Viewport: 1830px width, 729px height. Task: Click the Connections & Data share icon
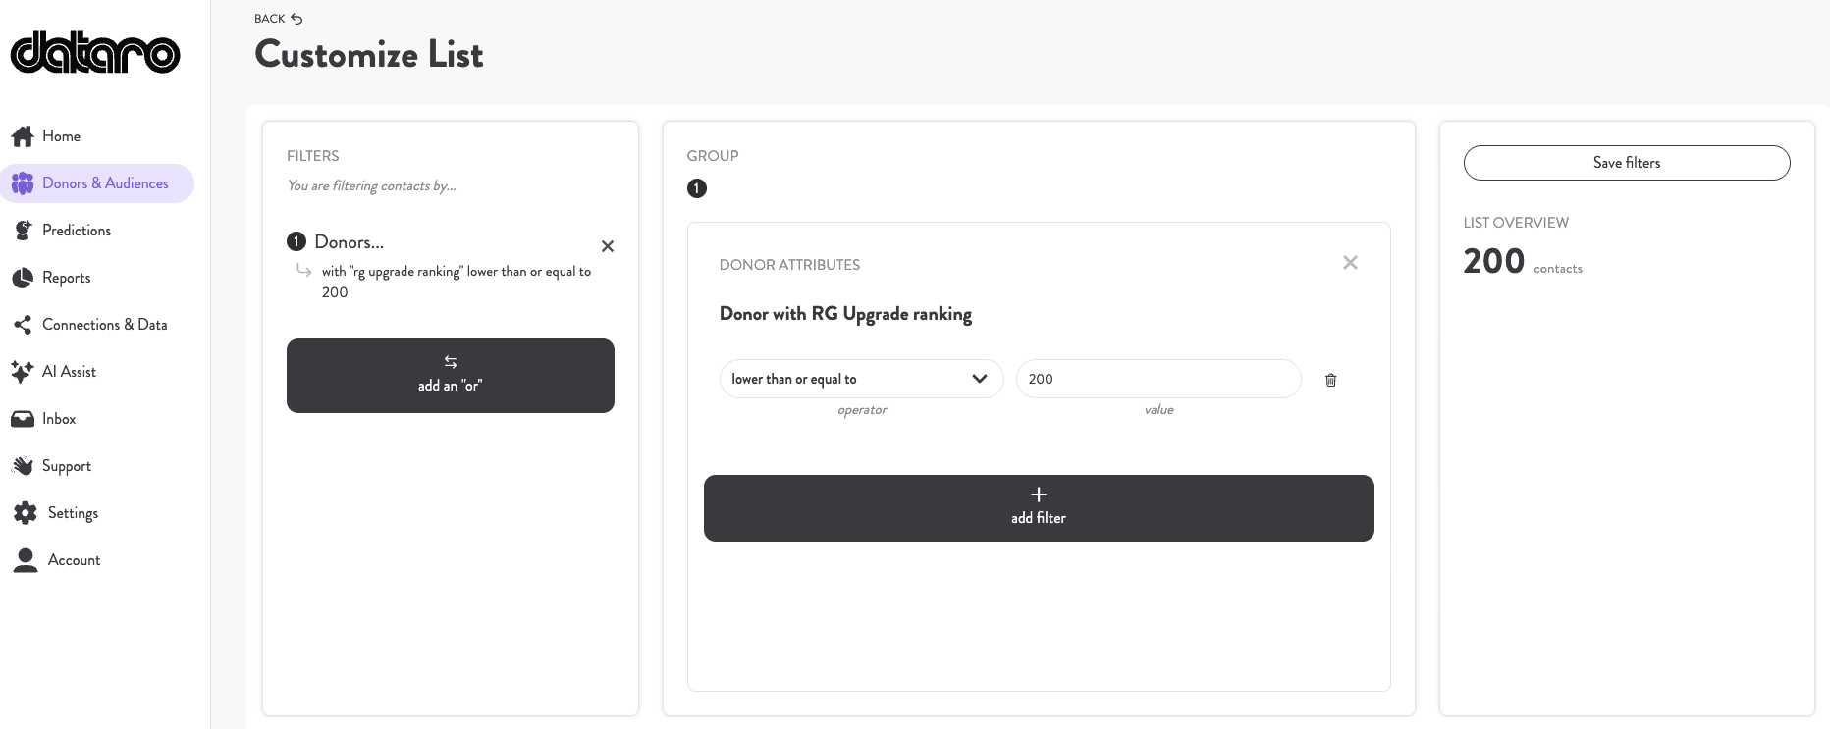pyautogui.click(x=23, y=325)
